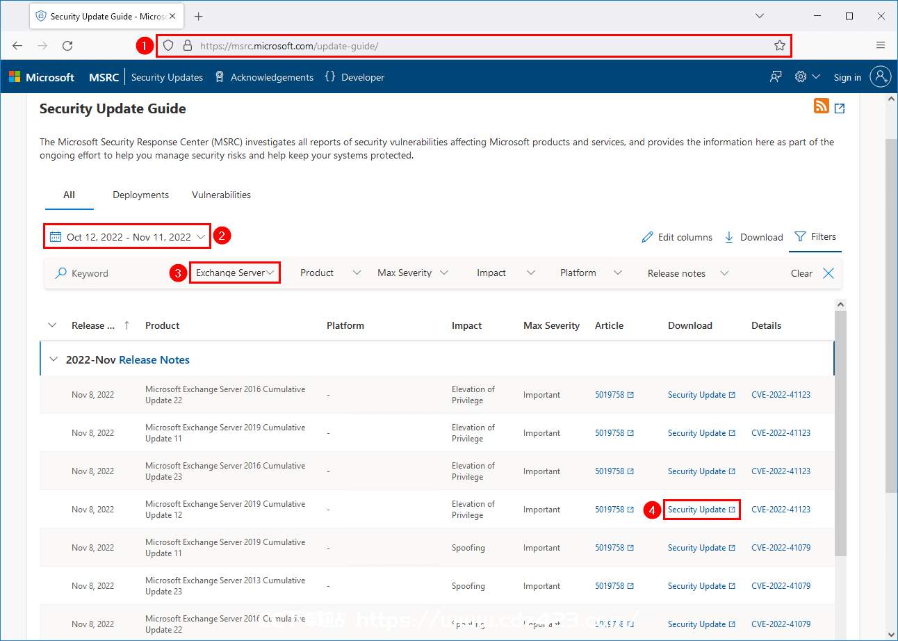This screenshot has width=898, height=641.
Task: Open Security Update for Exchange 2019 CU12
Action: tap(701, 510)
